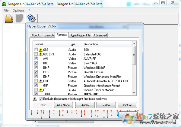Viewport: 181px width, 127px height.
Task: Click the OK button in HyperRipper
Action: coord(128,114)
